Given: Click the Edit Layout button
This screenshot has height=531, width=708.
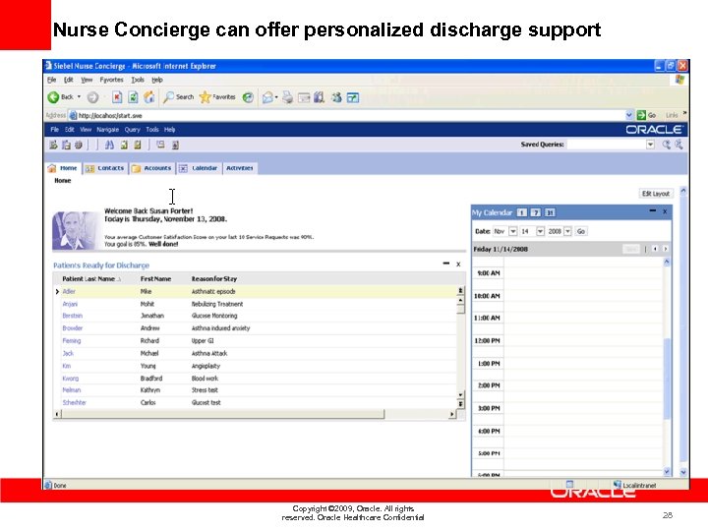Looking at the screenshot, I should (656, 194).
